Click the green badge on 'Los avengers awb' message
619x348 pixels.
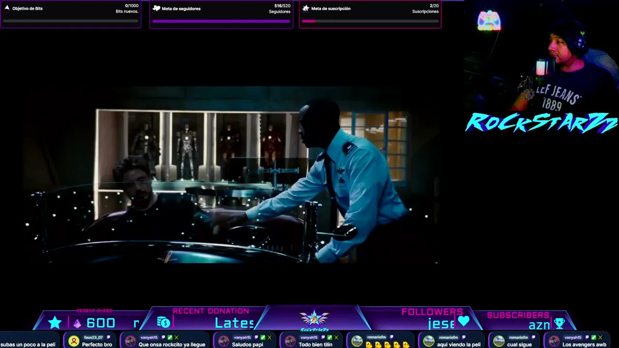(594, 337)
